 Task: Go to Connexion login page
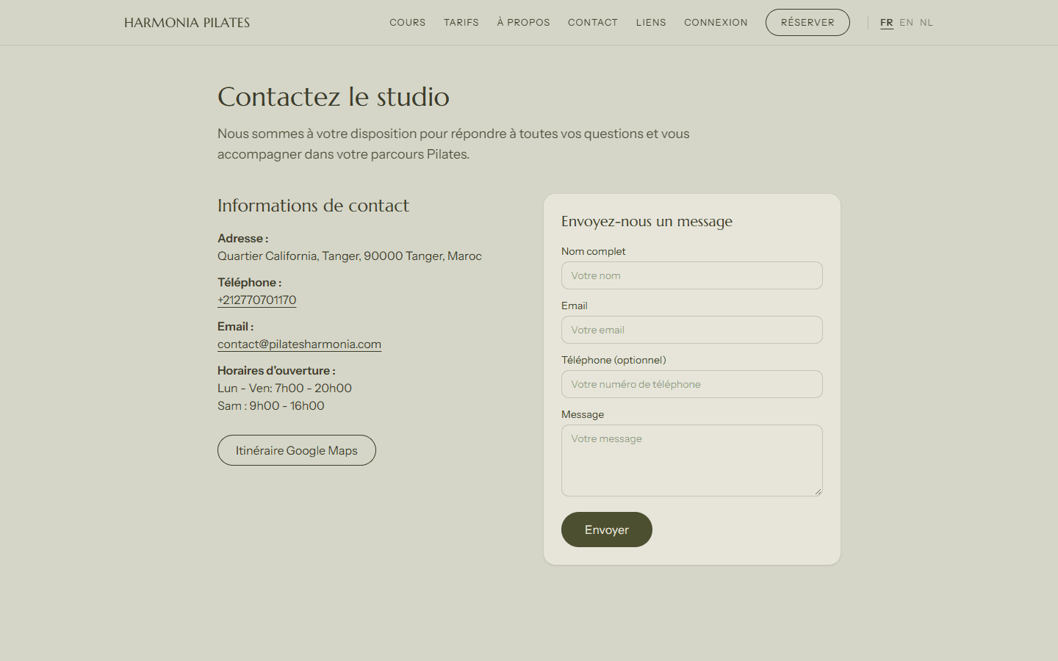click(x=716, y=23)
